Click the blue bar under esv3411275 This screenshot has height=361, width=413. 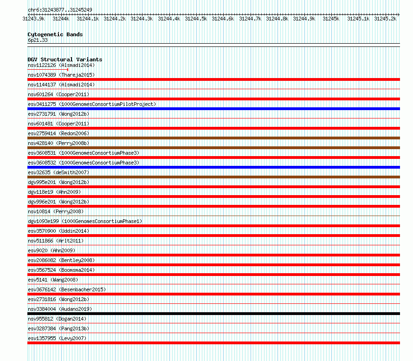pos(213,109)
